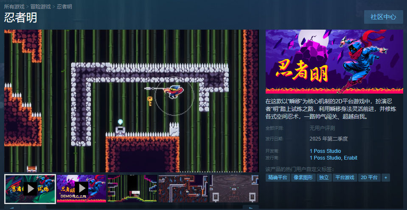Click the right scroll arrow below thumbnails
This screenshot has height=210, width=407.
(x=250, y=207)
